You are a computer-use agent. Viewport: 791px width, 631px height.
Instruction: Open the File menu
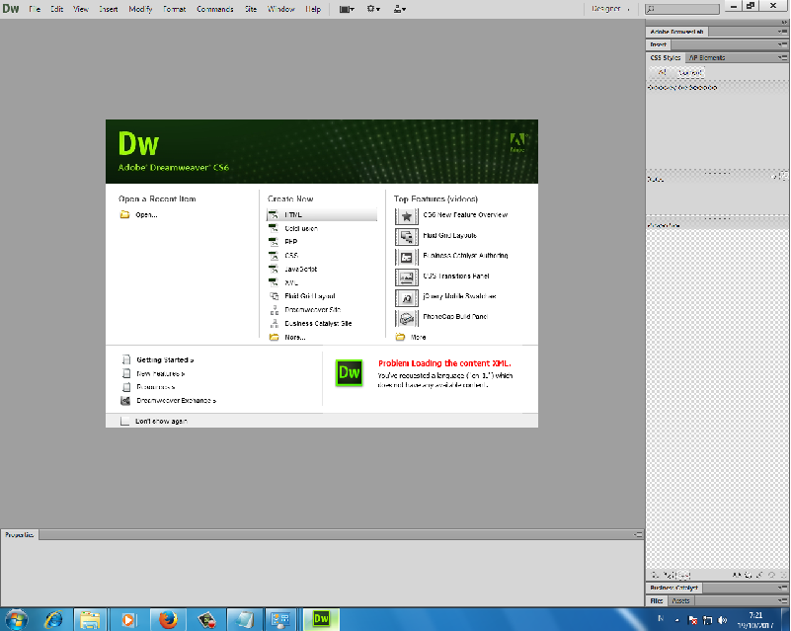coord(35,9)
